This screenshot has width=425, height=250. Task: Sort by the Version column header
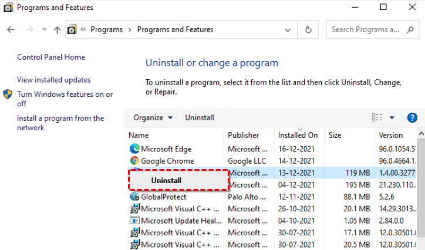[390, 135]
